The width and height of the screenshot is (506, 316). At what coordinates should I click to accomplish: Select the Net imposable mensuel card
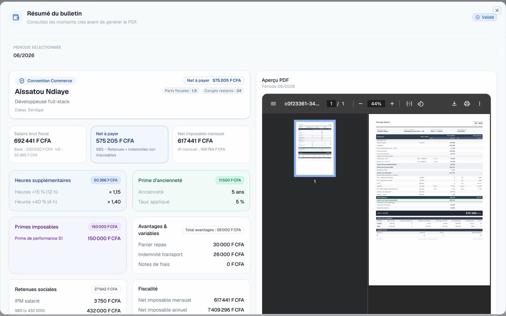pos(211,144)
